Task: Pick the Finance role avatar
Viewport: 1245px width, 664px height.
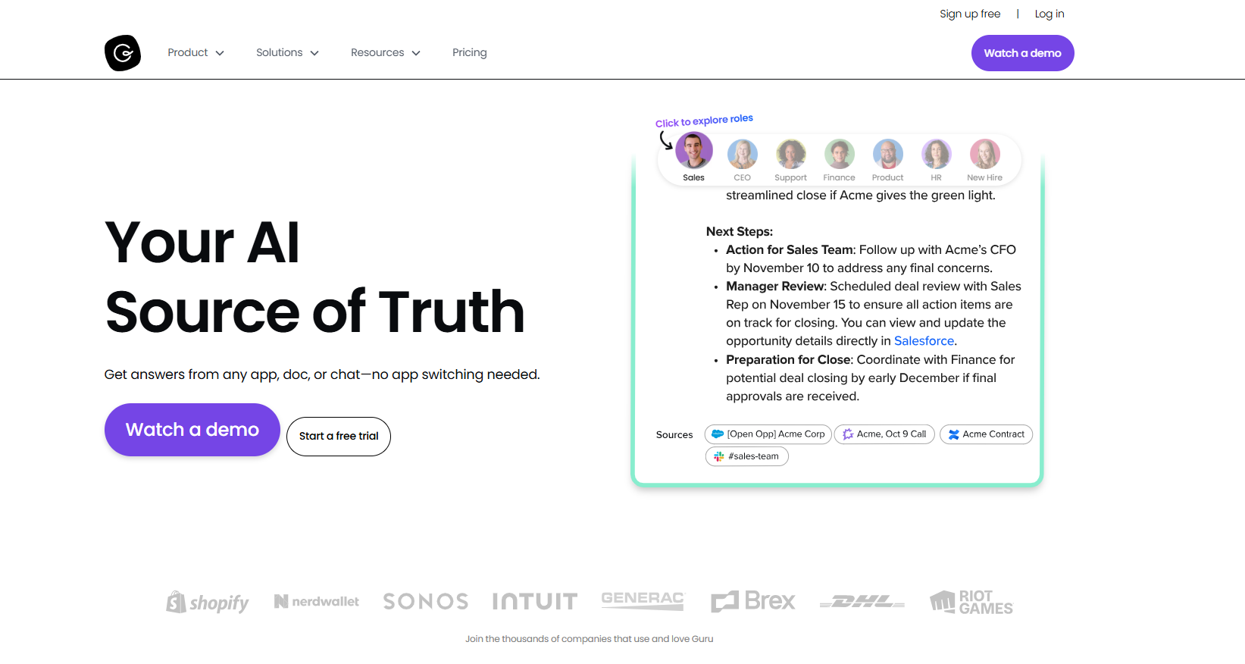Action: (839, 155)
